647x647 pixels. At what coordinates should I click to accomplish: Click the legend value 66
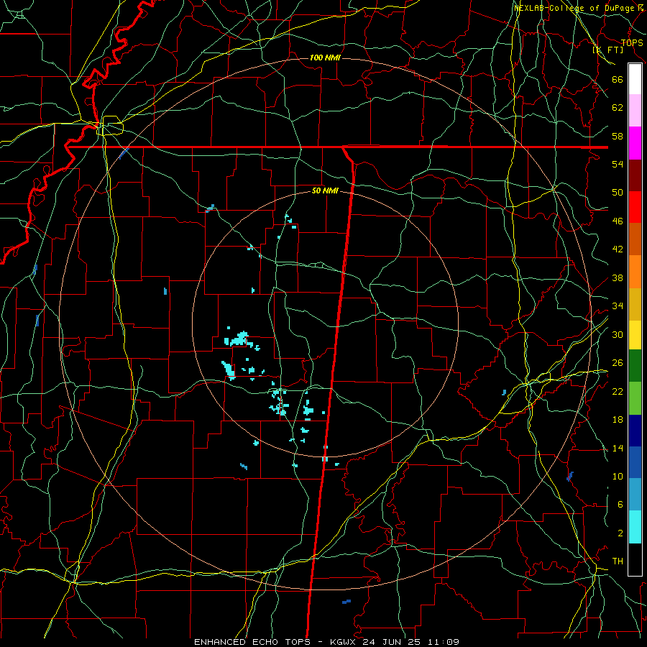click(618, 79)
